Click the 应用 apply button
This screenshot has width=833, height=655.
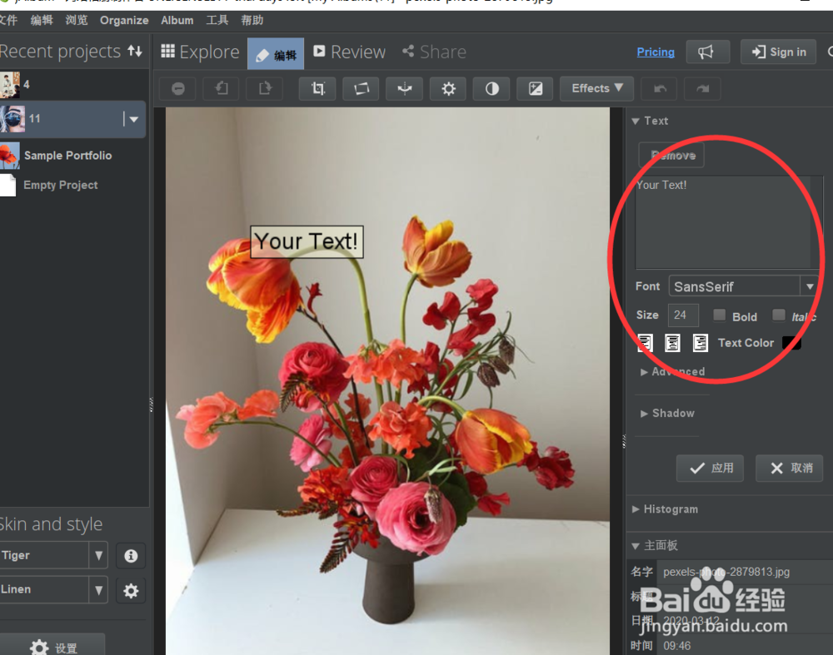click(x=710, y=469)
